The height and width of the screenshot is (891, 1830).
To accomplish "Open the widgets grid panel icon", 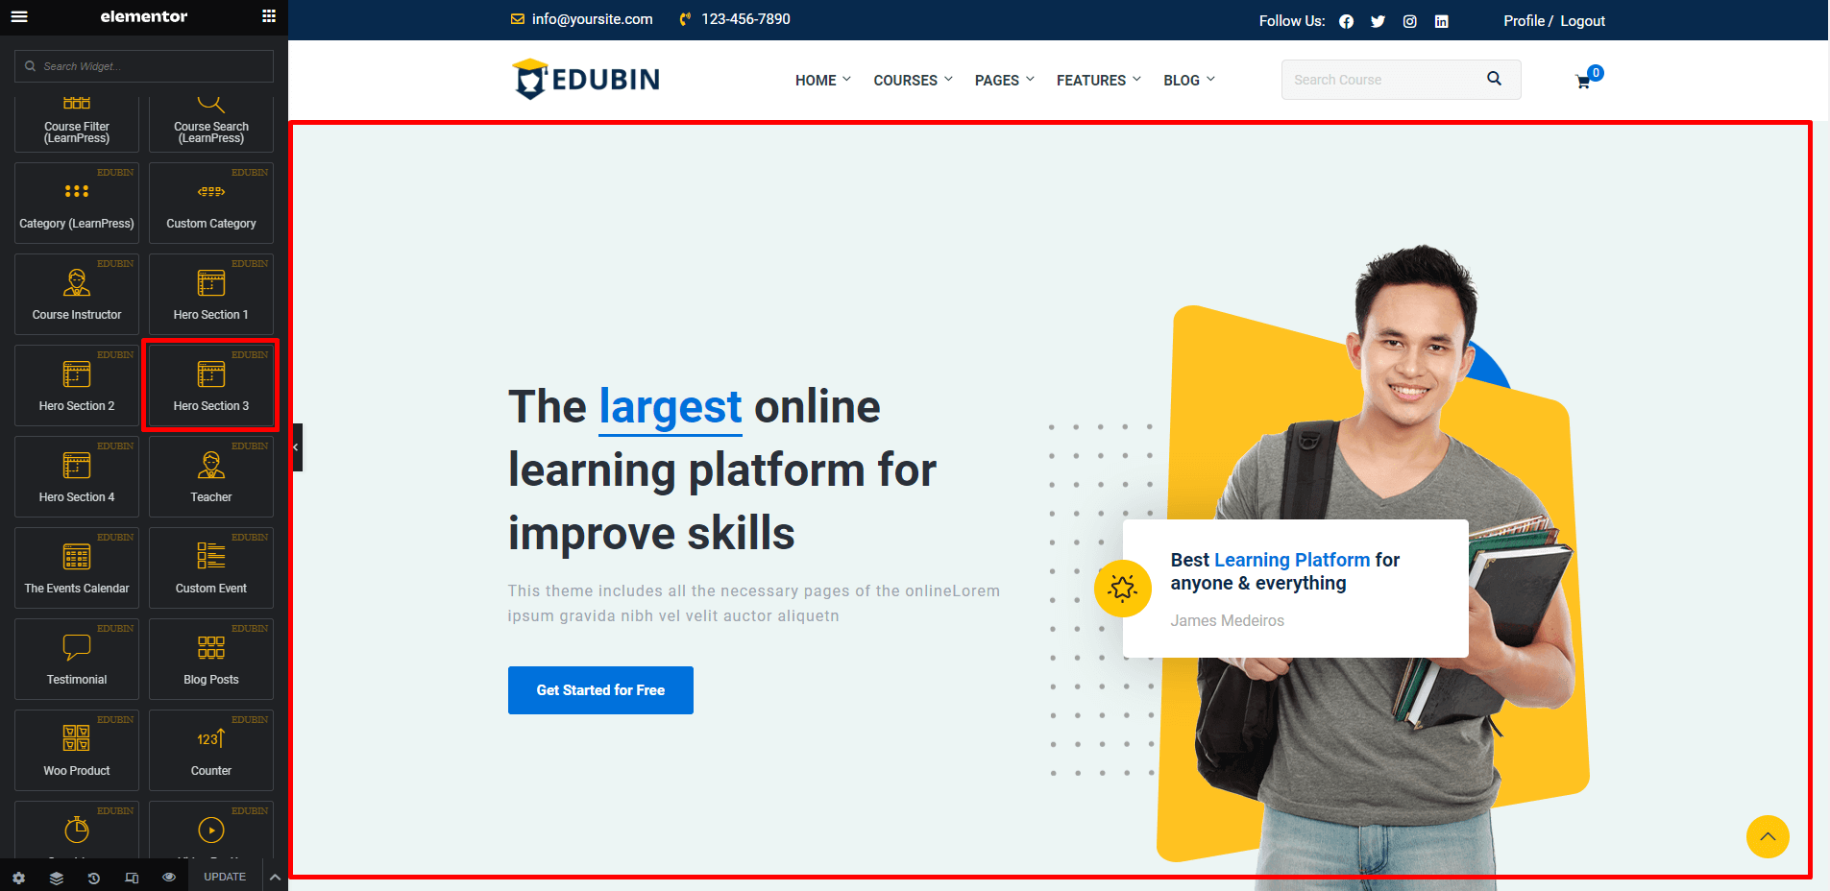I will click(269, 16).
